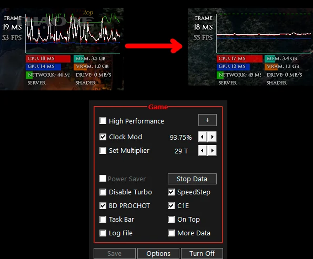313x259 pixels.
Task: Enable the Set Multiplier checkbox
Action: pyautogui.click(x=103, y=151)
